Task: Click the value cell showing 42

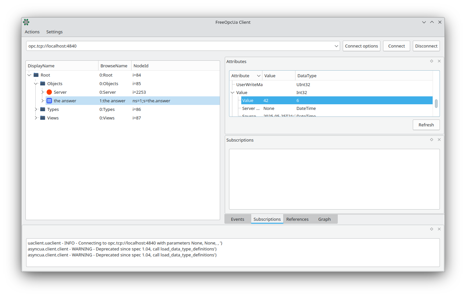Action: tap(279, 100)
